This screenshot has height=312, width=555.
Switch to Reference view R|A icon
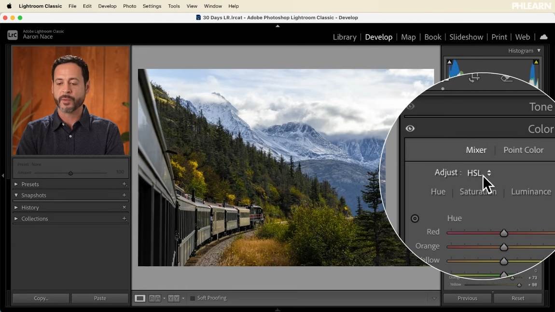(155, 298)
